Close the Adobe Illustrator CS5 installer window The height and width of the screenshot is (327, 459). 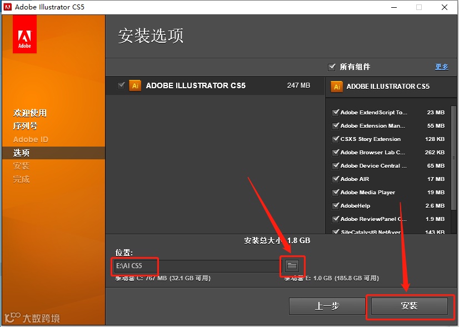tap(445, 7)
